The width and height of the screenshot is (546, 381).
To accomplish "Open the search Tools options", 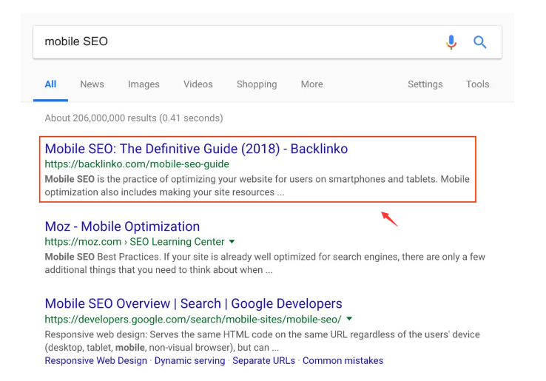I will (x=477, y=84).
